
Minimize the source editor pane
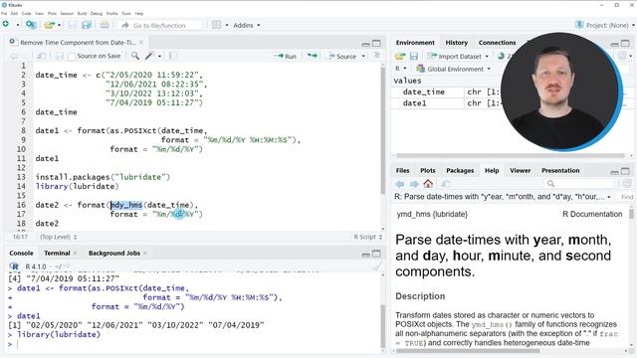click(365, 44)
